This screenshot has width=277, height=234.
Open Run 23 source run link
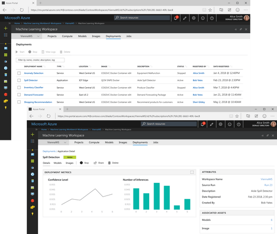(268, 185)
